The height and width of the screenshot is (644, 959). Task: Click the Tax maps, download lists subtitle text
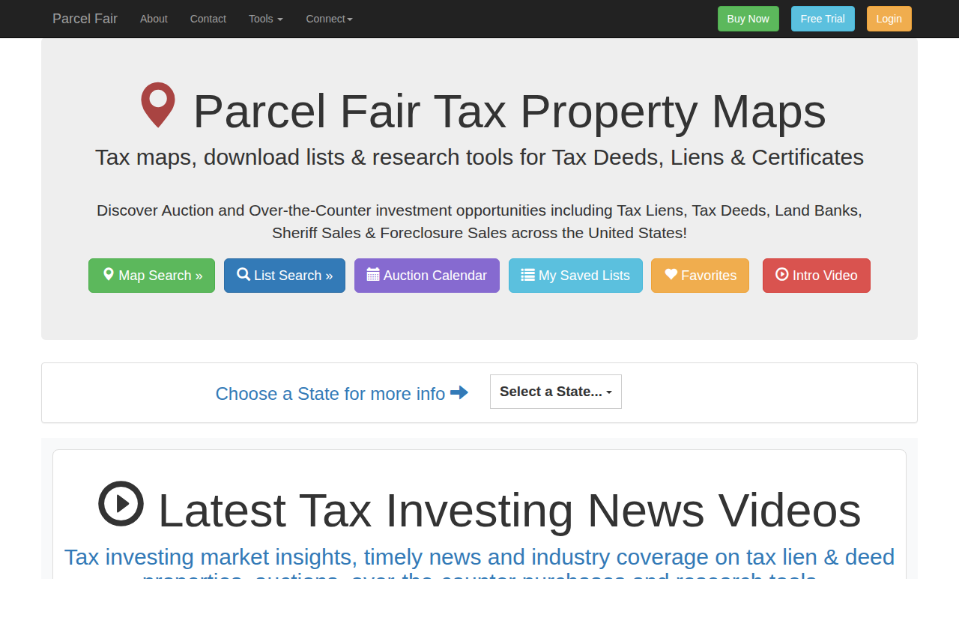pyautogui.click(x=479, y=157)
